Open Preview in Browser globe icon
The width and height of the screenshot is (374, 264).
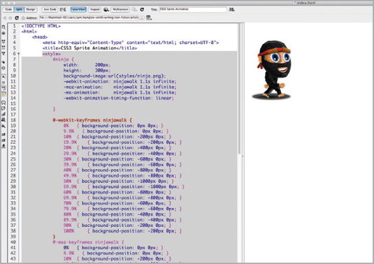click(x=106, y=9)
